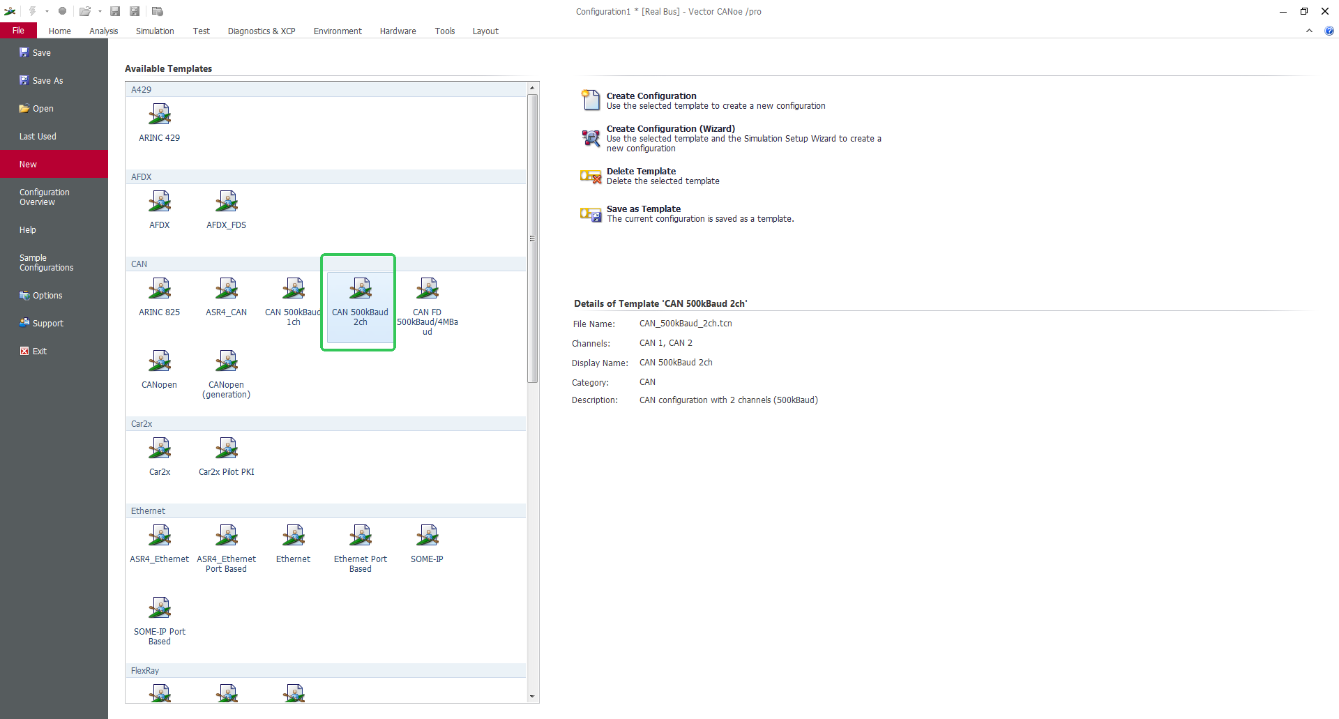
Task: Open Configuration Overview in the sidebar
Action: (x=54, y=197)
